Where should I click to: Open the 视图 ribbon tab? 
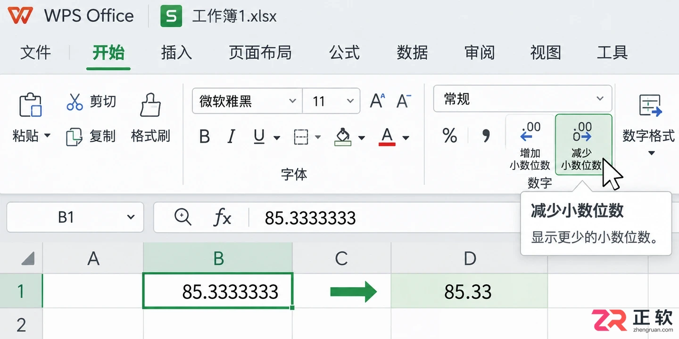point(546,52)
